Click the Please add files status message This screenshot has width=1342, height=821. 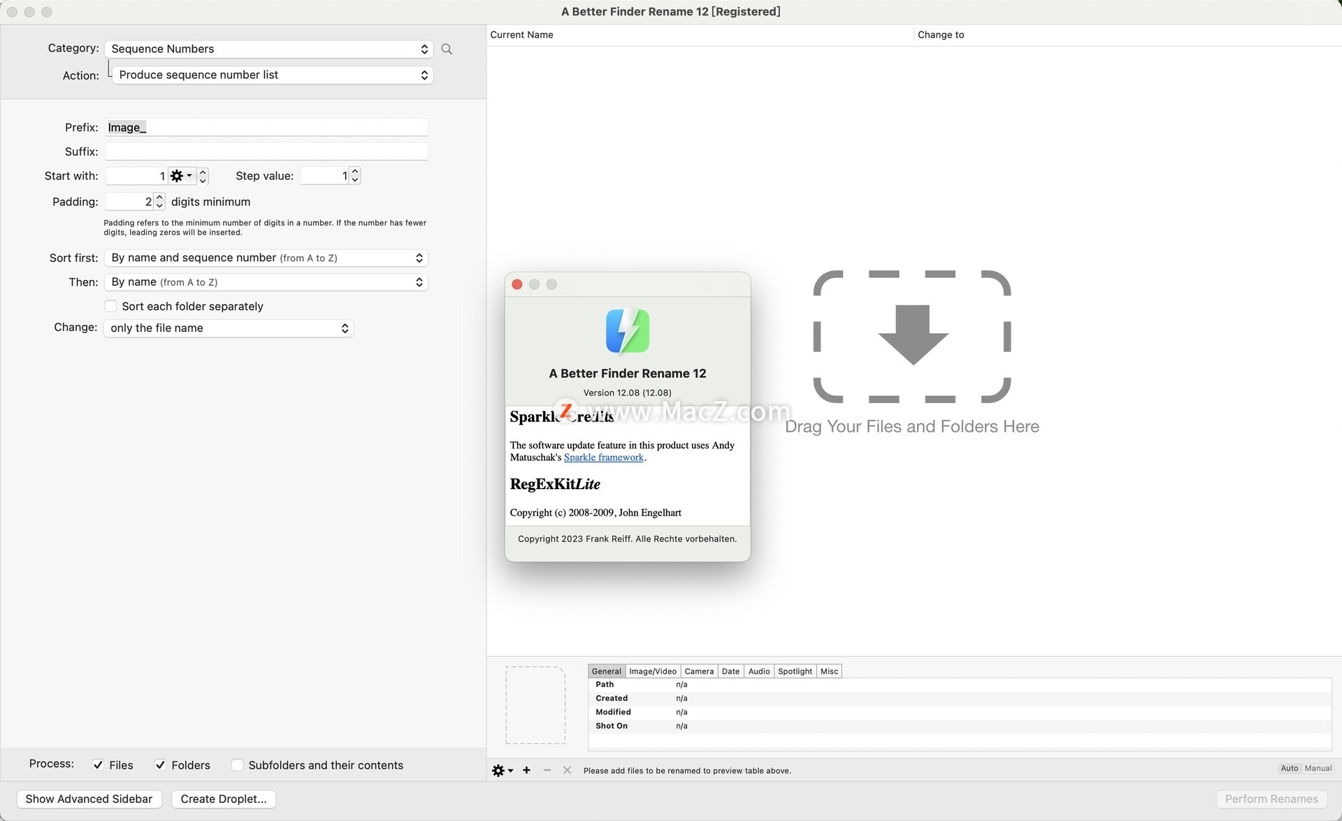point(687,771)
